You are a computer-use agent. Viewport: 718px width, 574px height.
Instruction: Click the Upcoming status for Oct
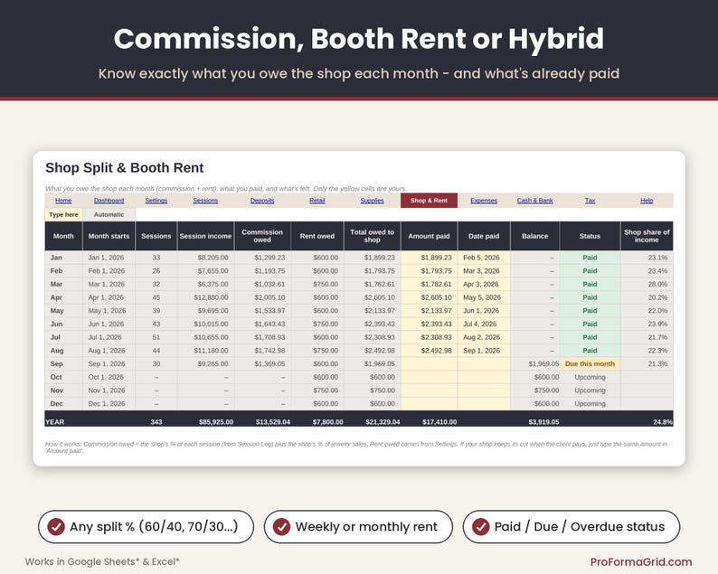pos(590,377)
